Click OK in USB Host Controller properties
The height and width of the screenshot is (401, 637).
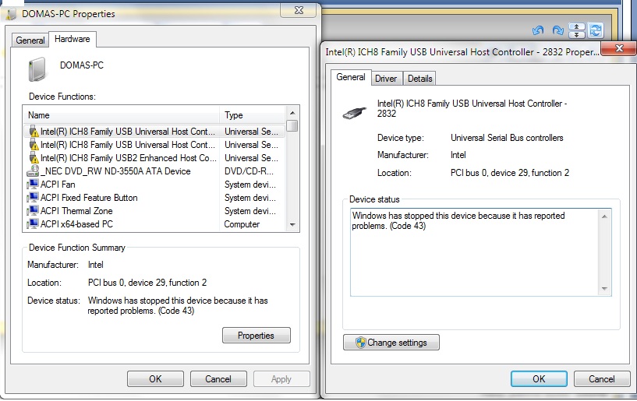click(539, 378)
